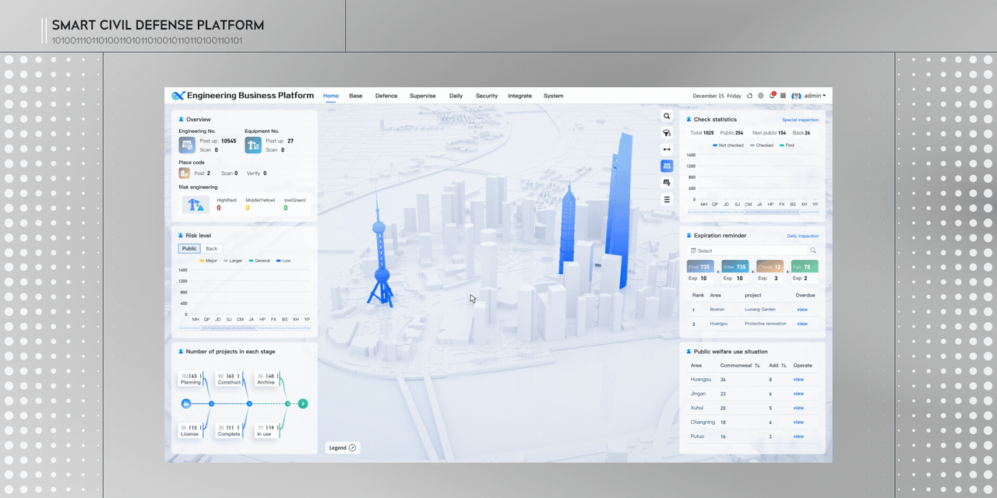The width and height of the screenshot is (997, 498).
Task: Toggle the Major legend series
Action: [x=209, y=261]
